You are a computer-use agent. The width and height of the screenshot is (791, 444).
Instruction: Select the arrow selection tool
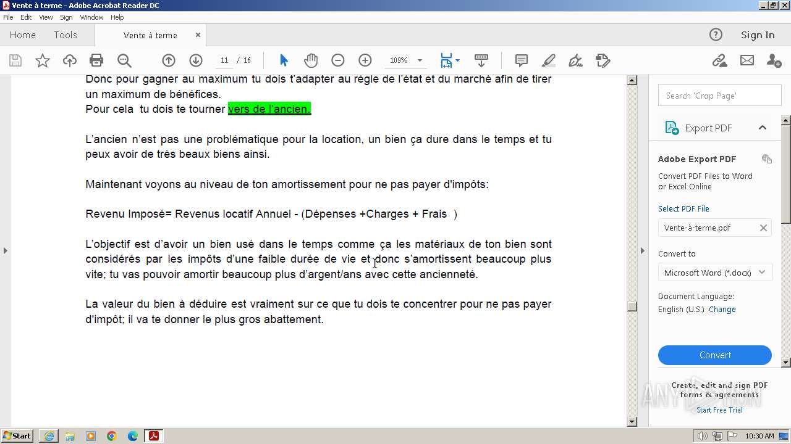pos(284,60)
